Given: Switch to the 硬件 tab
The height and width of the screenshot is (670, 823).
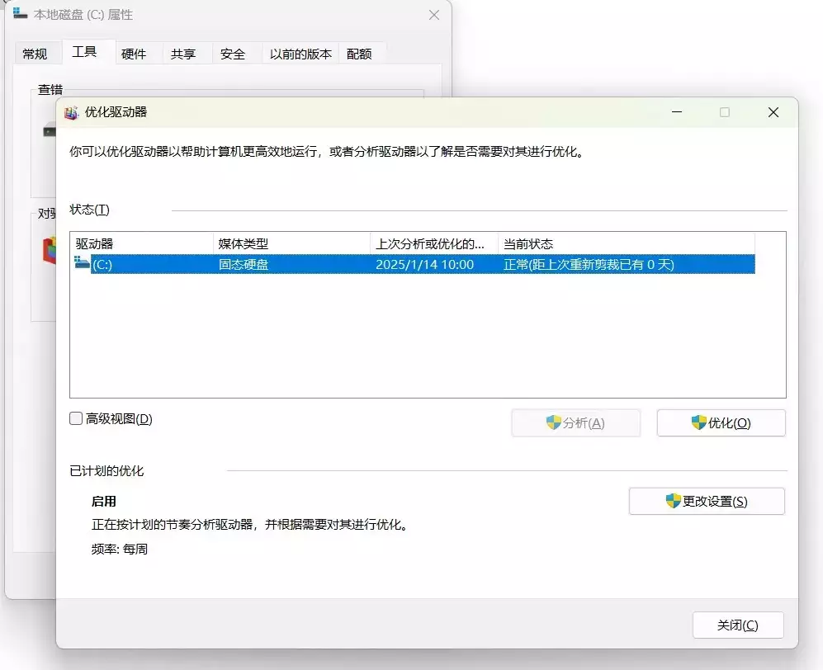Looking at the screenshot, I should pos(135,53).
